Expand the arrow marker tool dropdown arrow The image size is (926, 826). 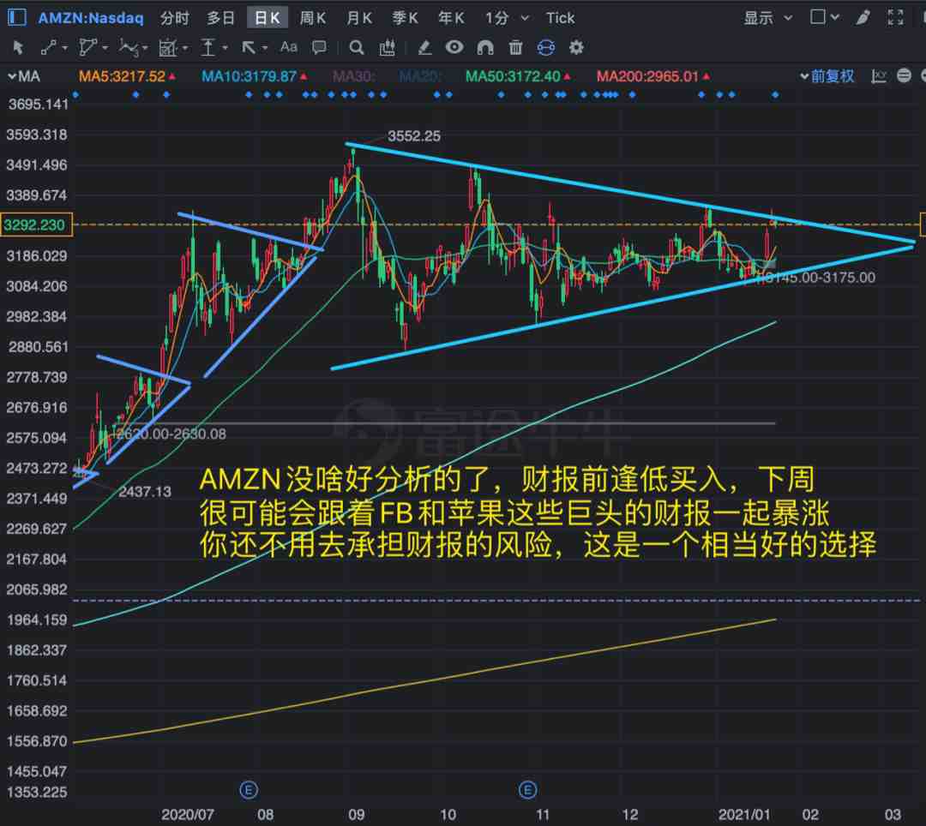pos(265,48)
